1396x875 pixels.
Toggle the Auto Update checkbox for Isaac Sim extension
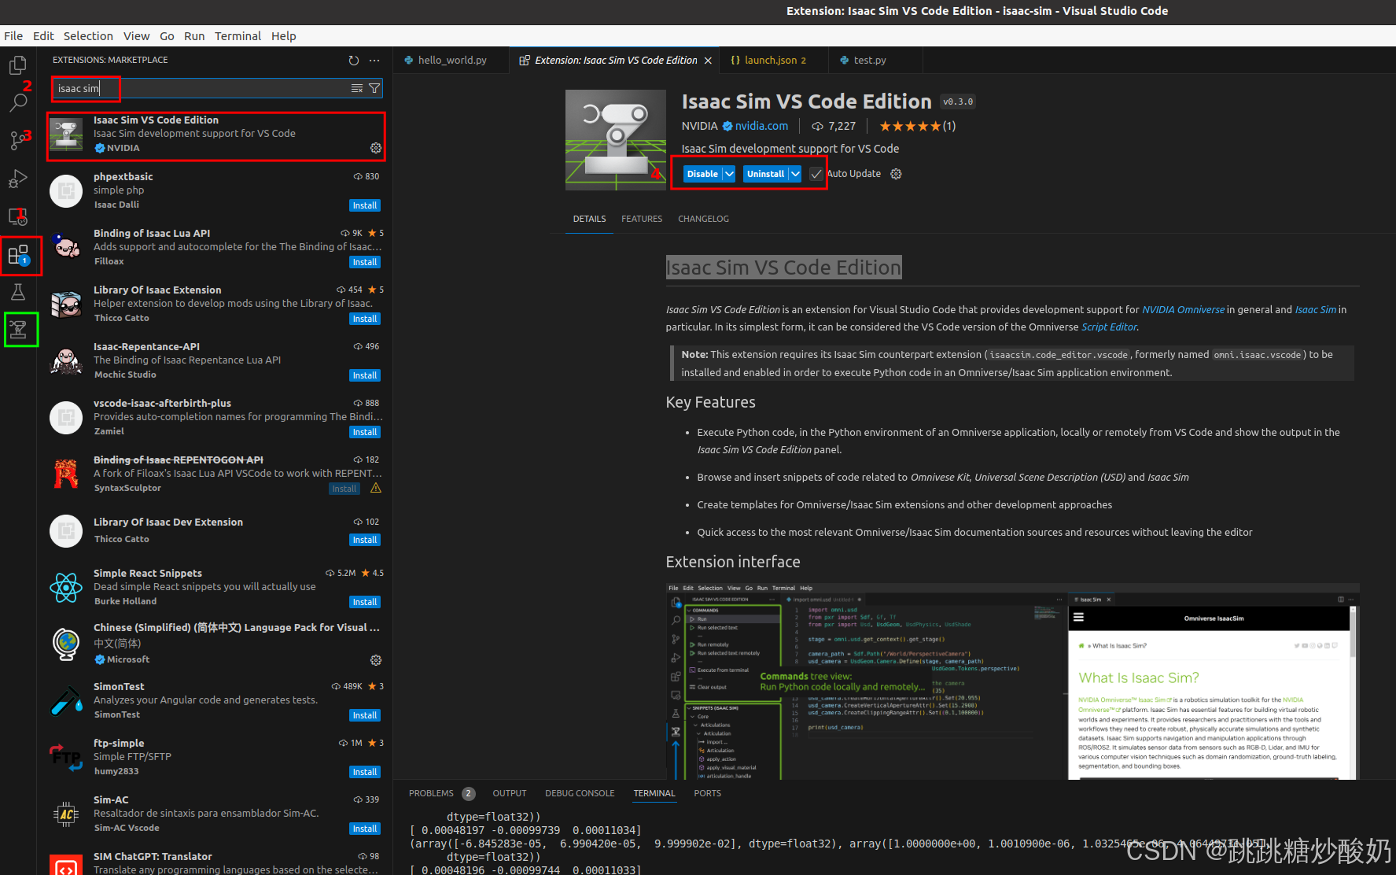click(816, 174)
